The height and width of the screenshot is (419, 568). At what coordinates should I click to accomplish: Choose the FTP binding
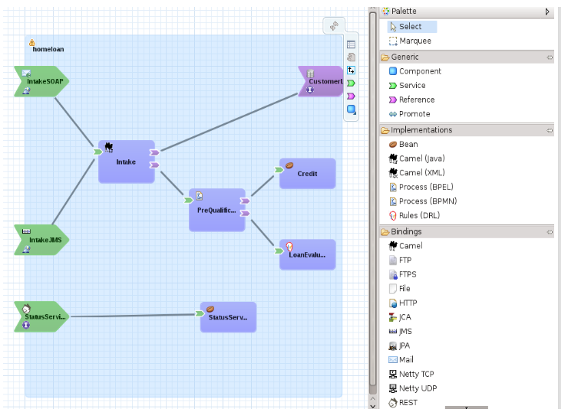[x=400, y=260]
